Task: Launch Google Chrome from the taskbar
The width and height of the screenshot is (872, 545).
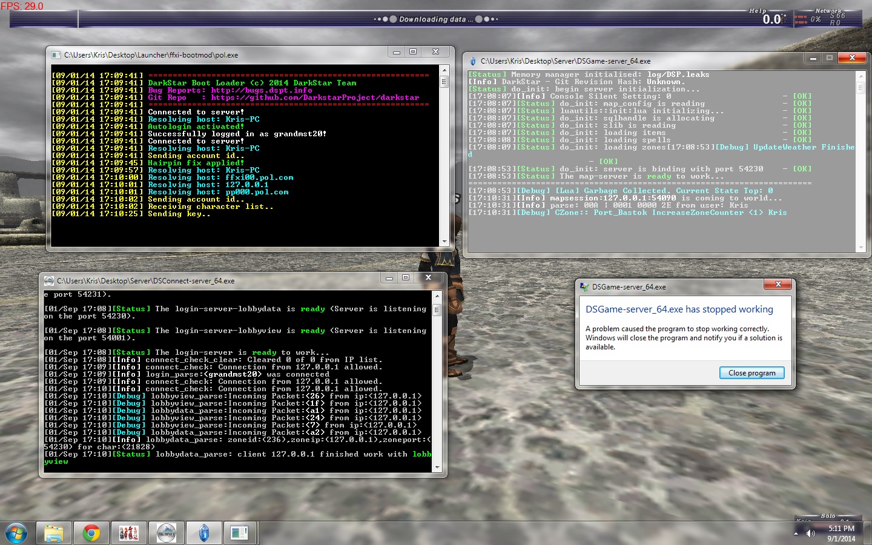Action: pyautogui.click(x=91, y=533)
